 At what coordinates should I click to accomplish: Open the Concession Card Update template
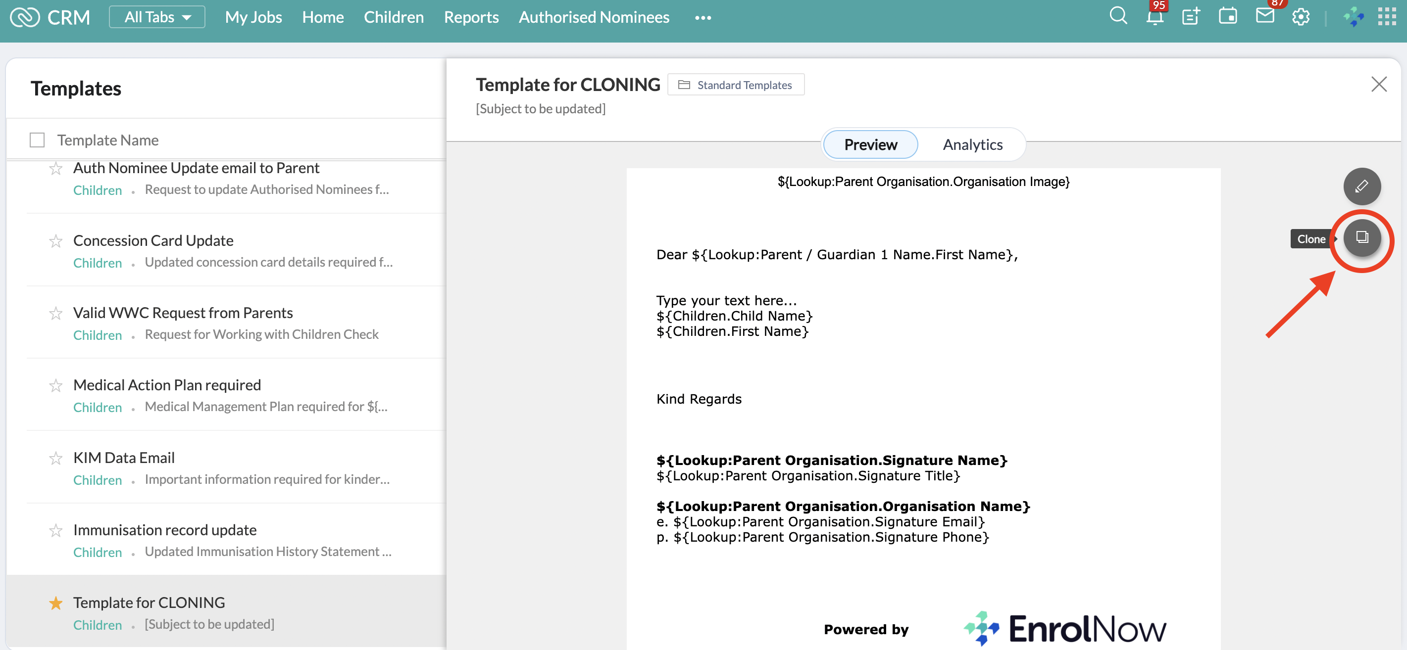pos(153,240)
